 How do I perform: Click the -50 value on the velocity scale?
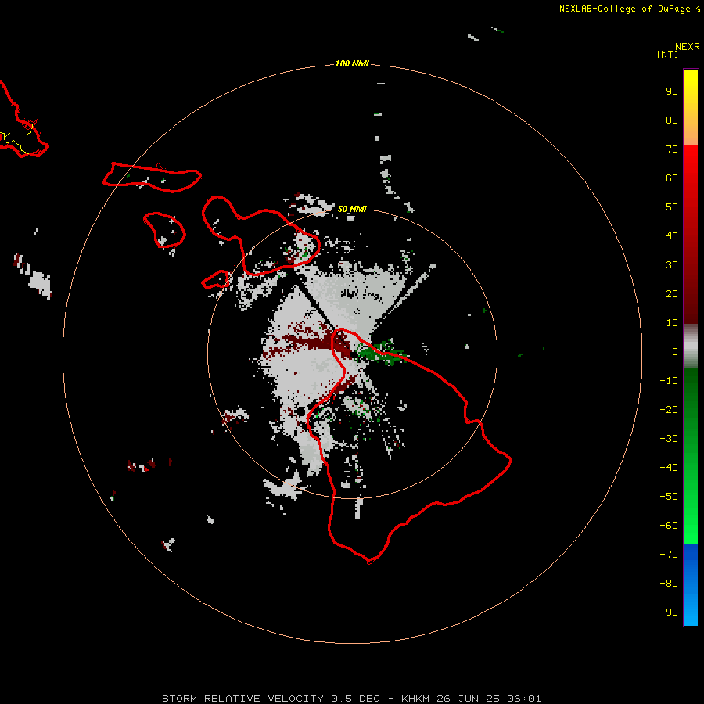pos(669,497)
